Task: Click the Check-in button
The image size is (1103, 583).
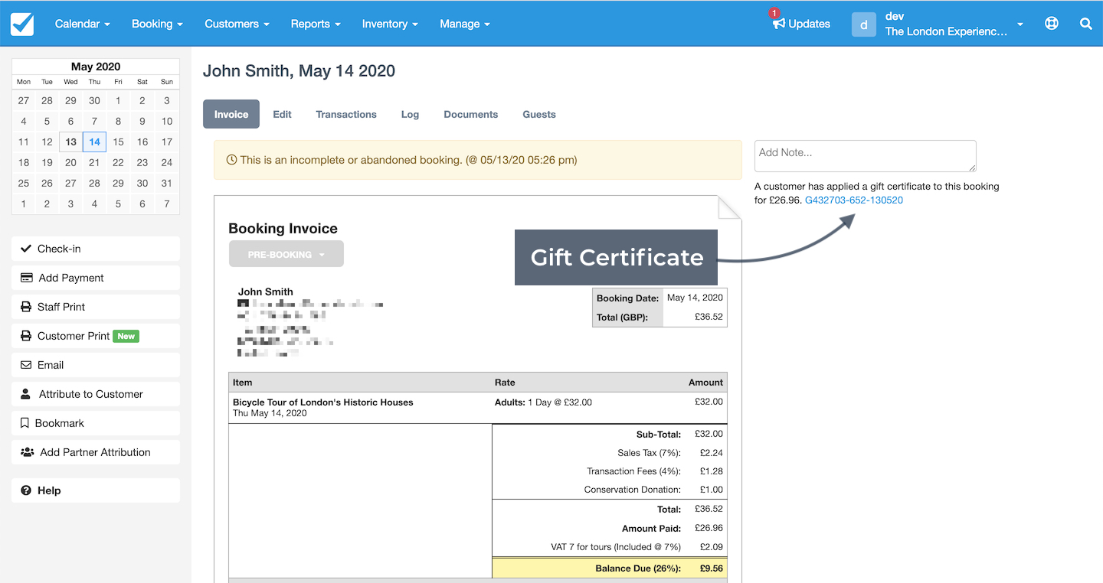Action: click(96, 249)
